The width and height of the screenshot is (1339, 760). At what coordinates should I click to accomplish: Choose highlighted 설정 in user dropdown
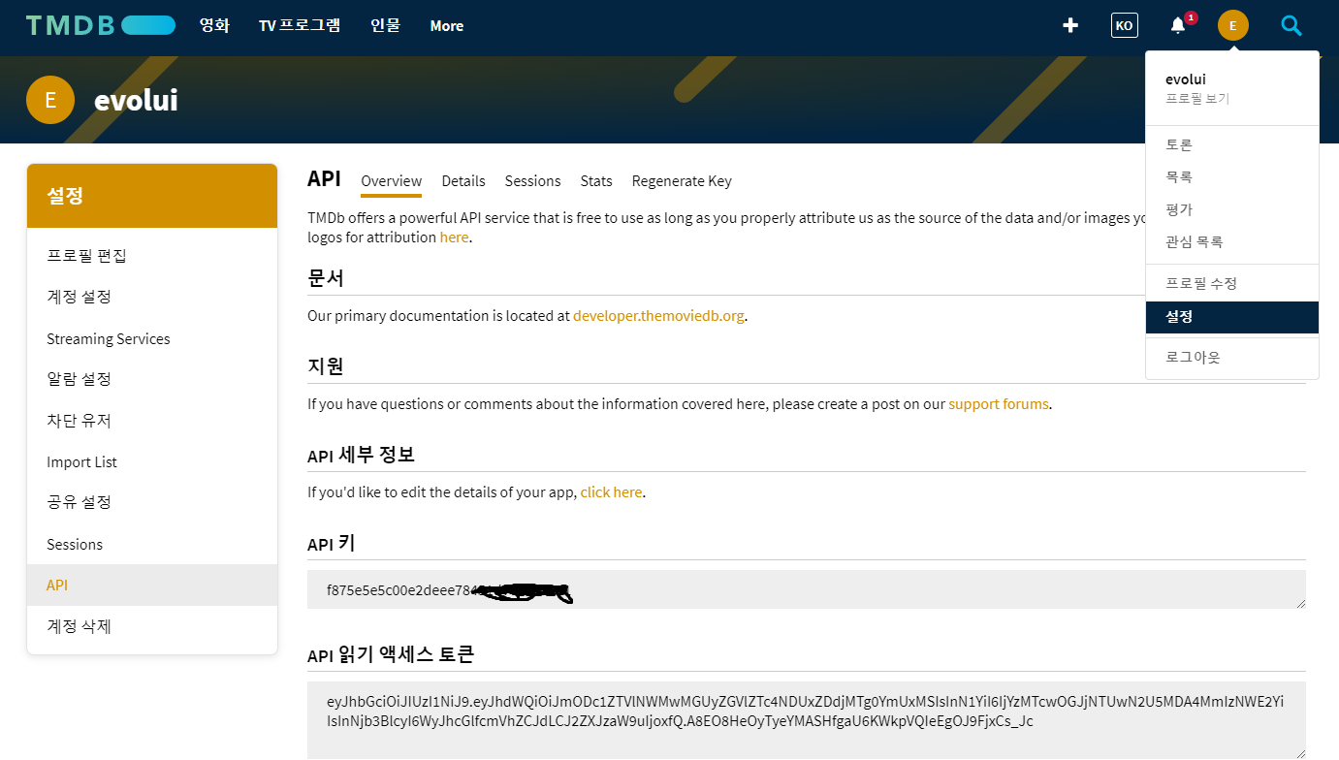[x=1231, y=317]
